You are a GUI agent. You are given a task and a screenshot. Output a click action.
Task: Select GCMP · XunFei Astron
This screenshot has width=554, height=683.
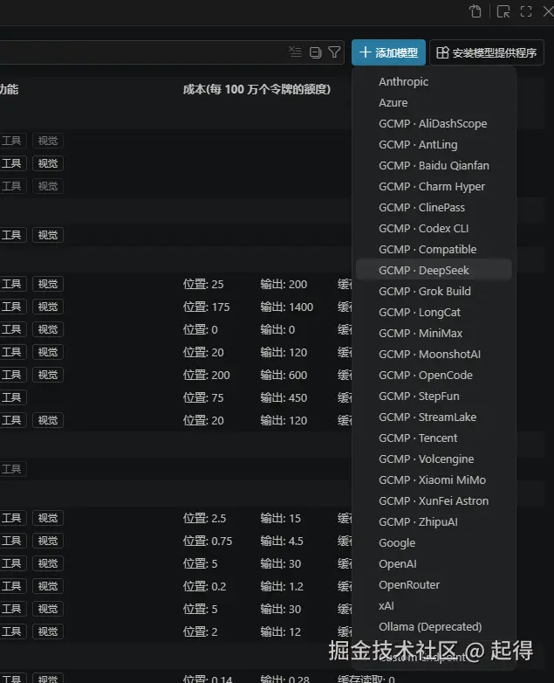(x=434, y=501)
